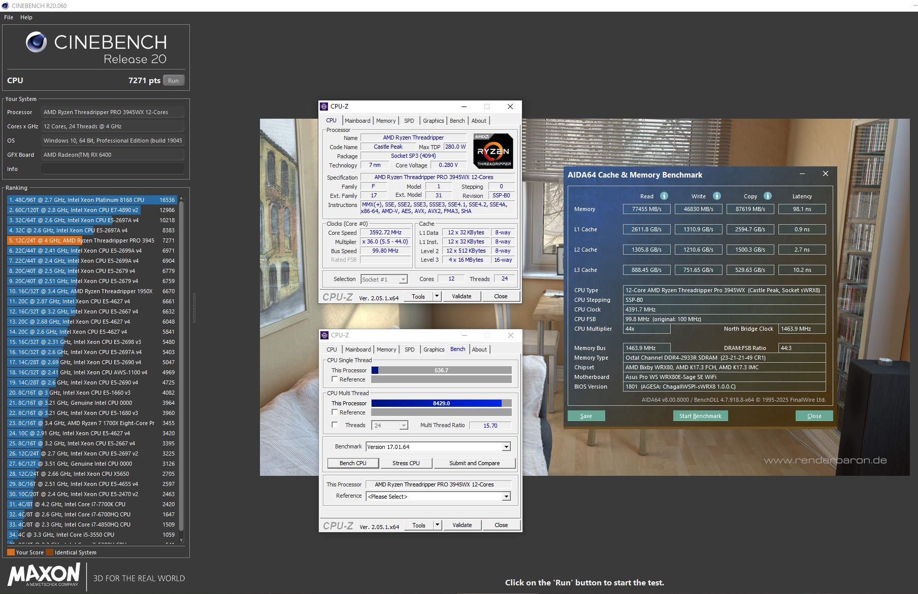Close the upper CPU-Z window via title bar X
The image size is (918, 594).
coord(510,107)
